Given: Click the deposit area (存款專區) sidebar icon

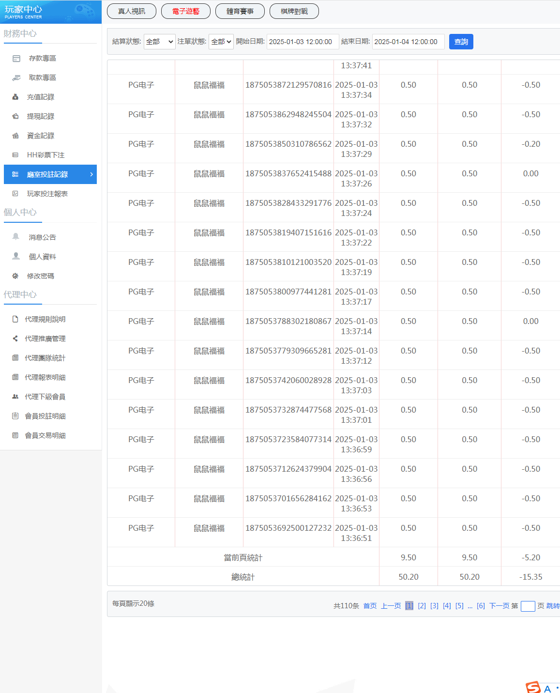Looking at the screenshot, I should point(16,59).
